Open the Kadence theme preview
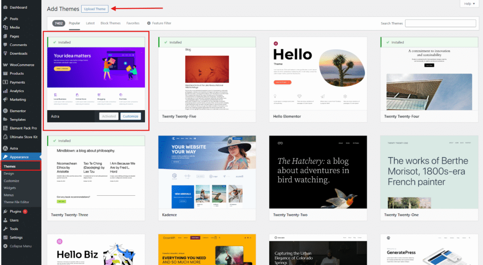This screenshot has height=265, width=483. (x=207, y=172)
